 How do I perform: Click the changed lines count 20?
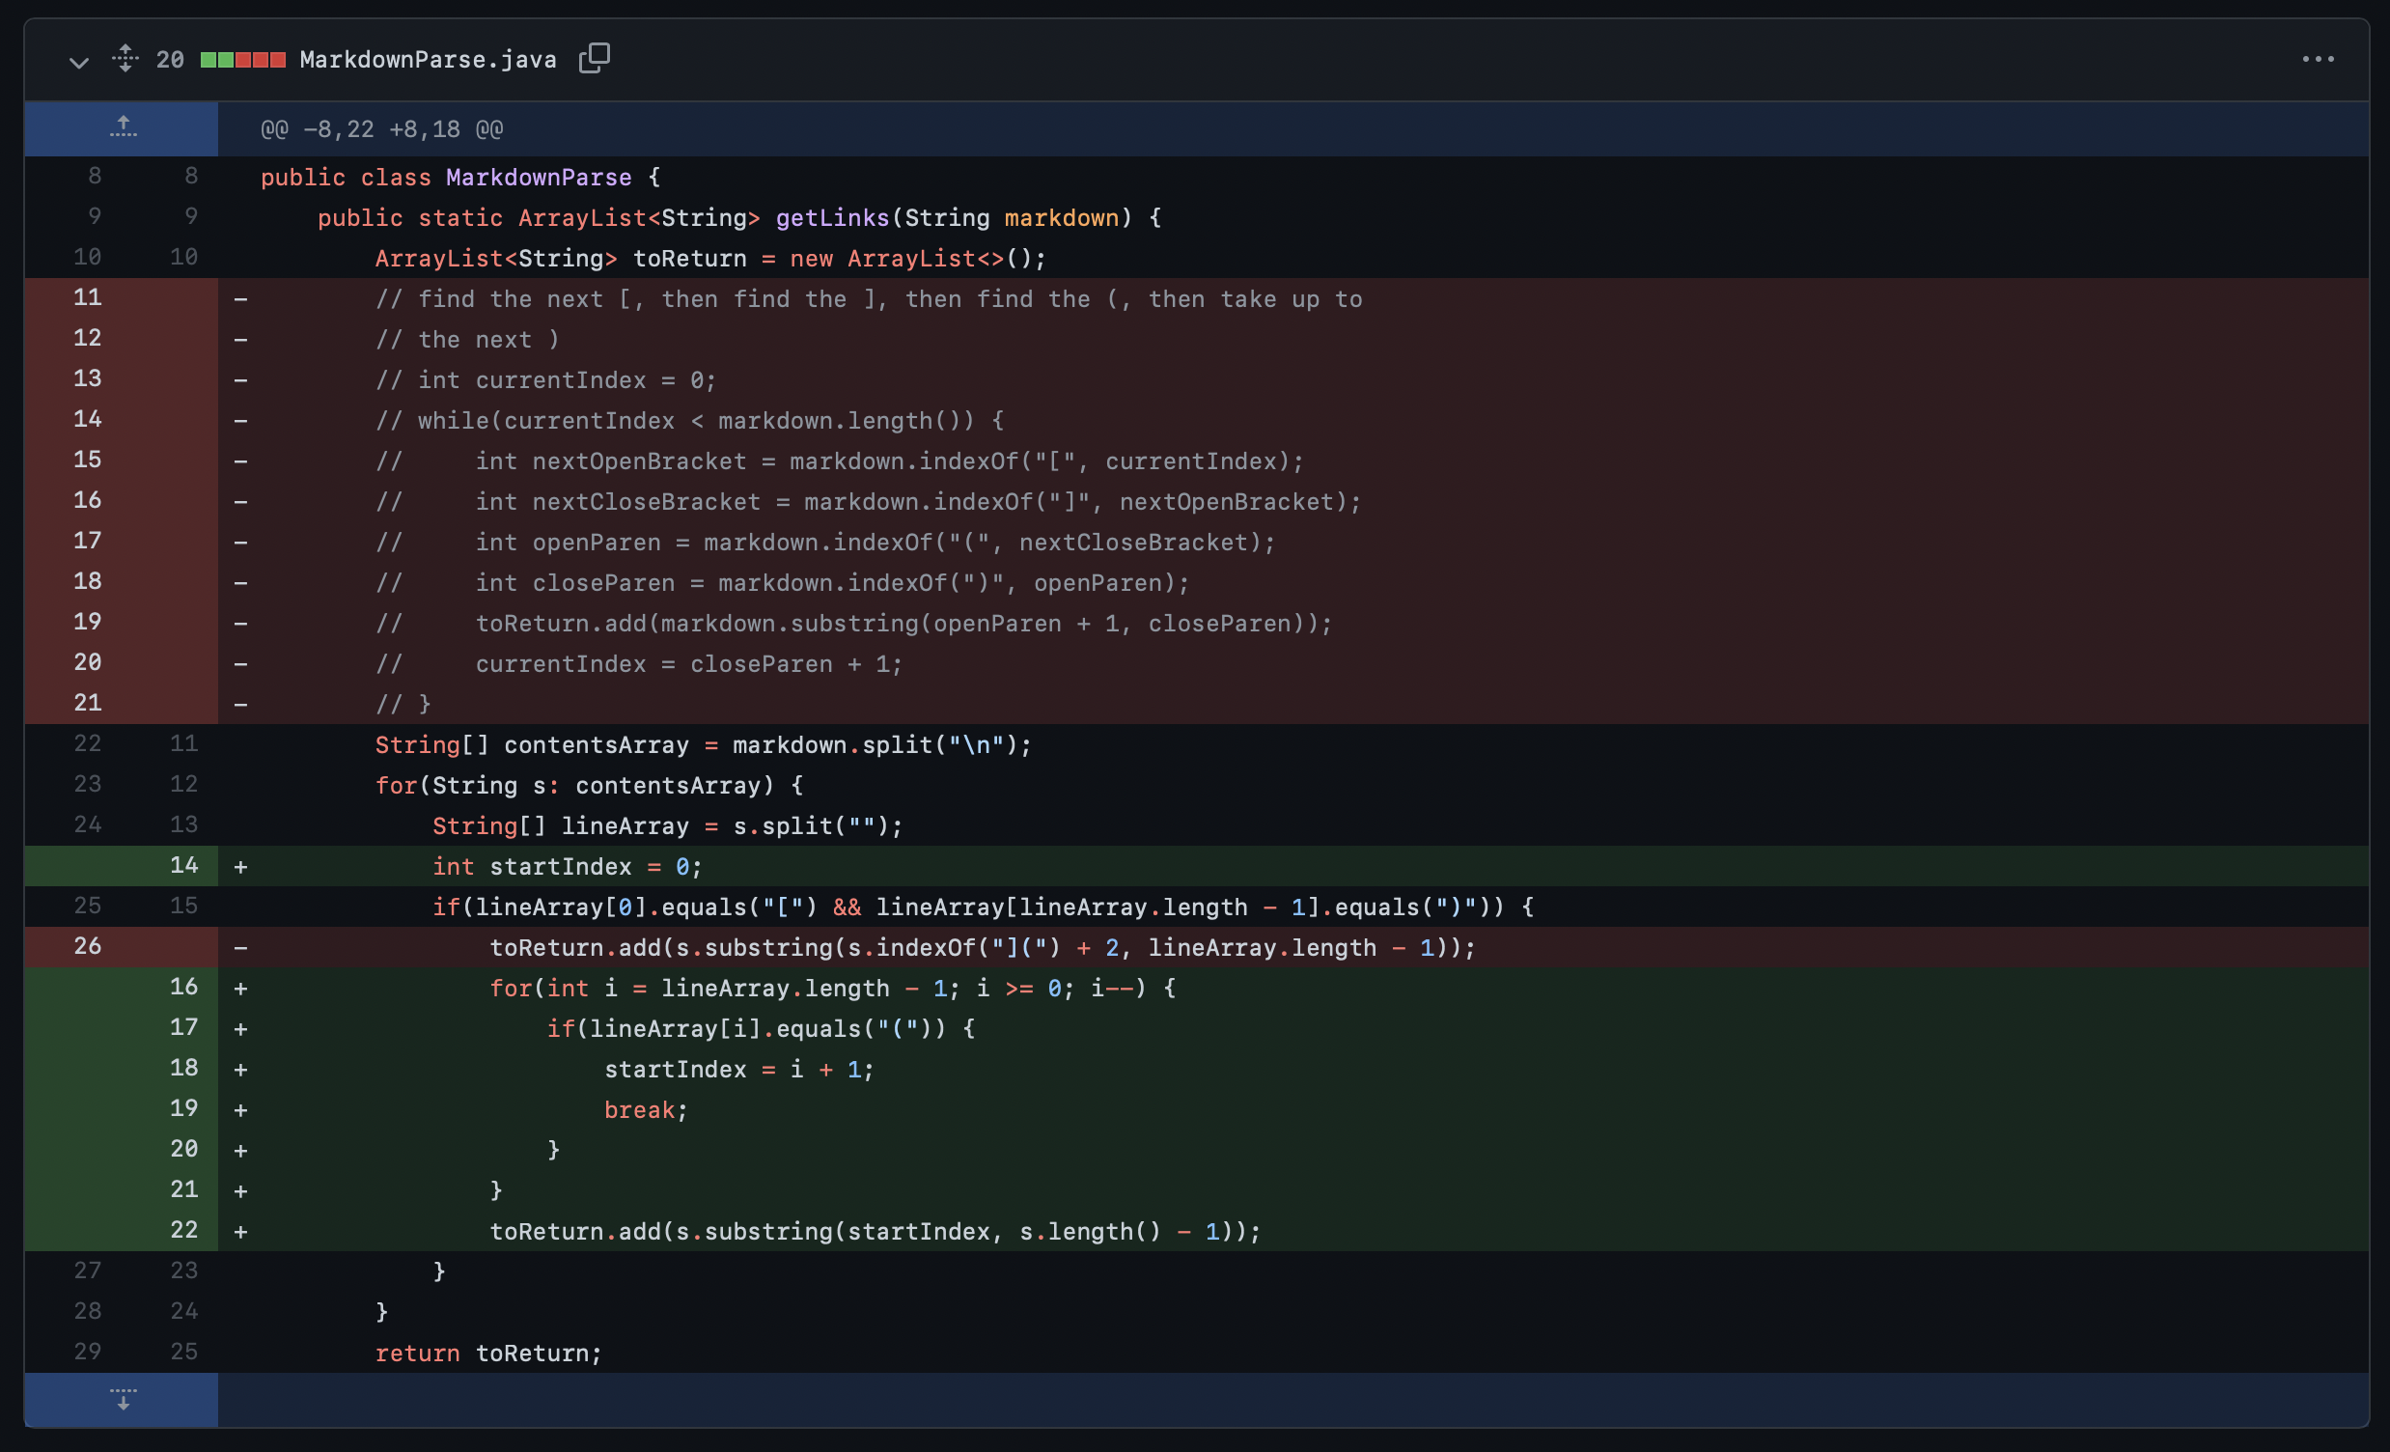(170, 60)
